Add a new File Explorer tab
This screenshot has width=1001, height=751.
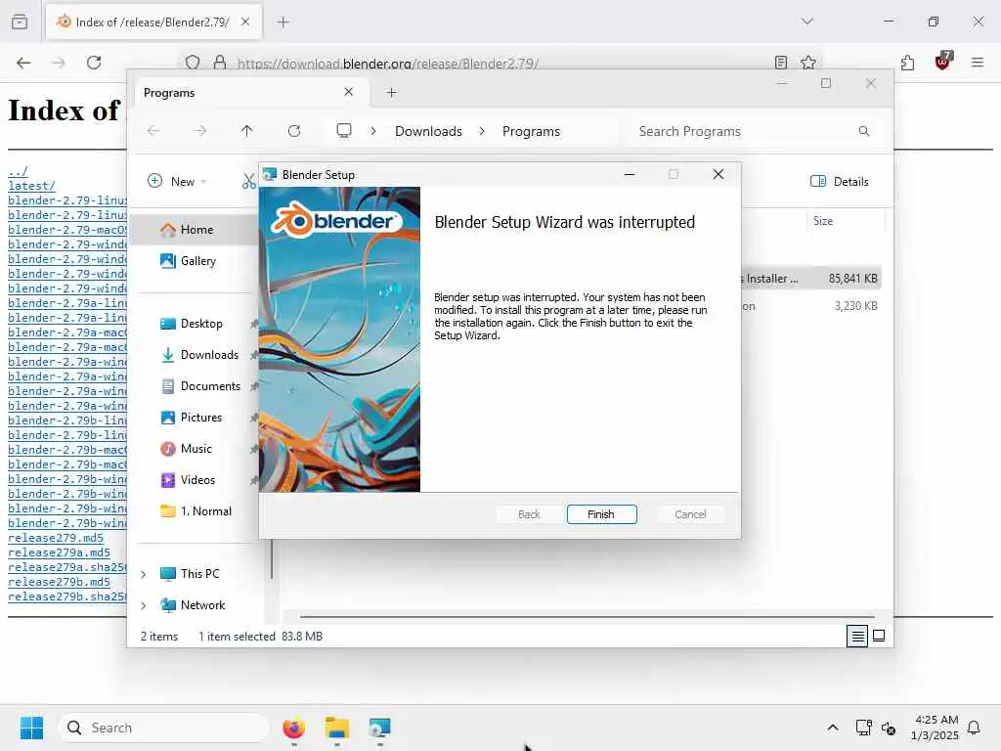(x=392, y=93)
